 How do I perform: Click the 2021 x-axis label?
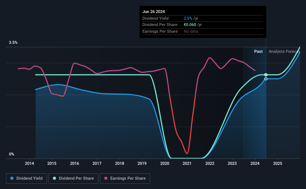187,163
